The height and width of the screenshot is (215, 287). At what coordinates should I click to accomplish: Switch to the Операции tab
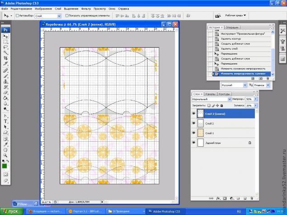pyautogui.click(x=232, y=27)
